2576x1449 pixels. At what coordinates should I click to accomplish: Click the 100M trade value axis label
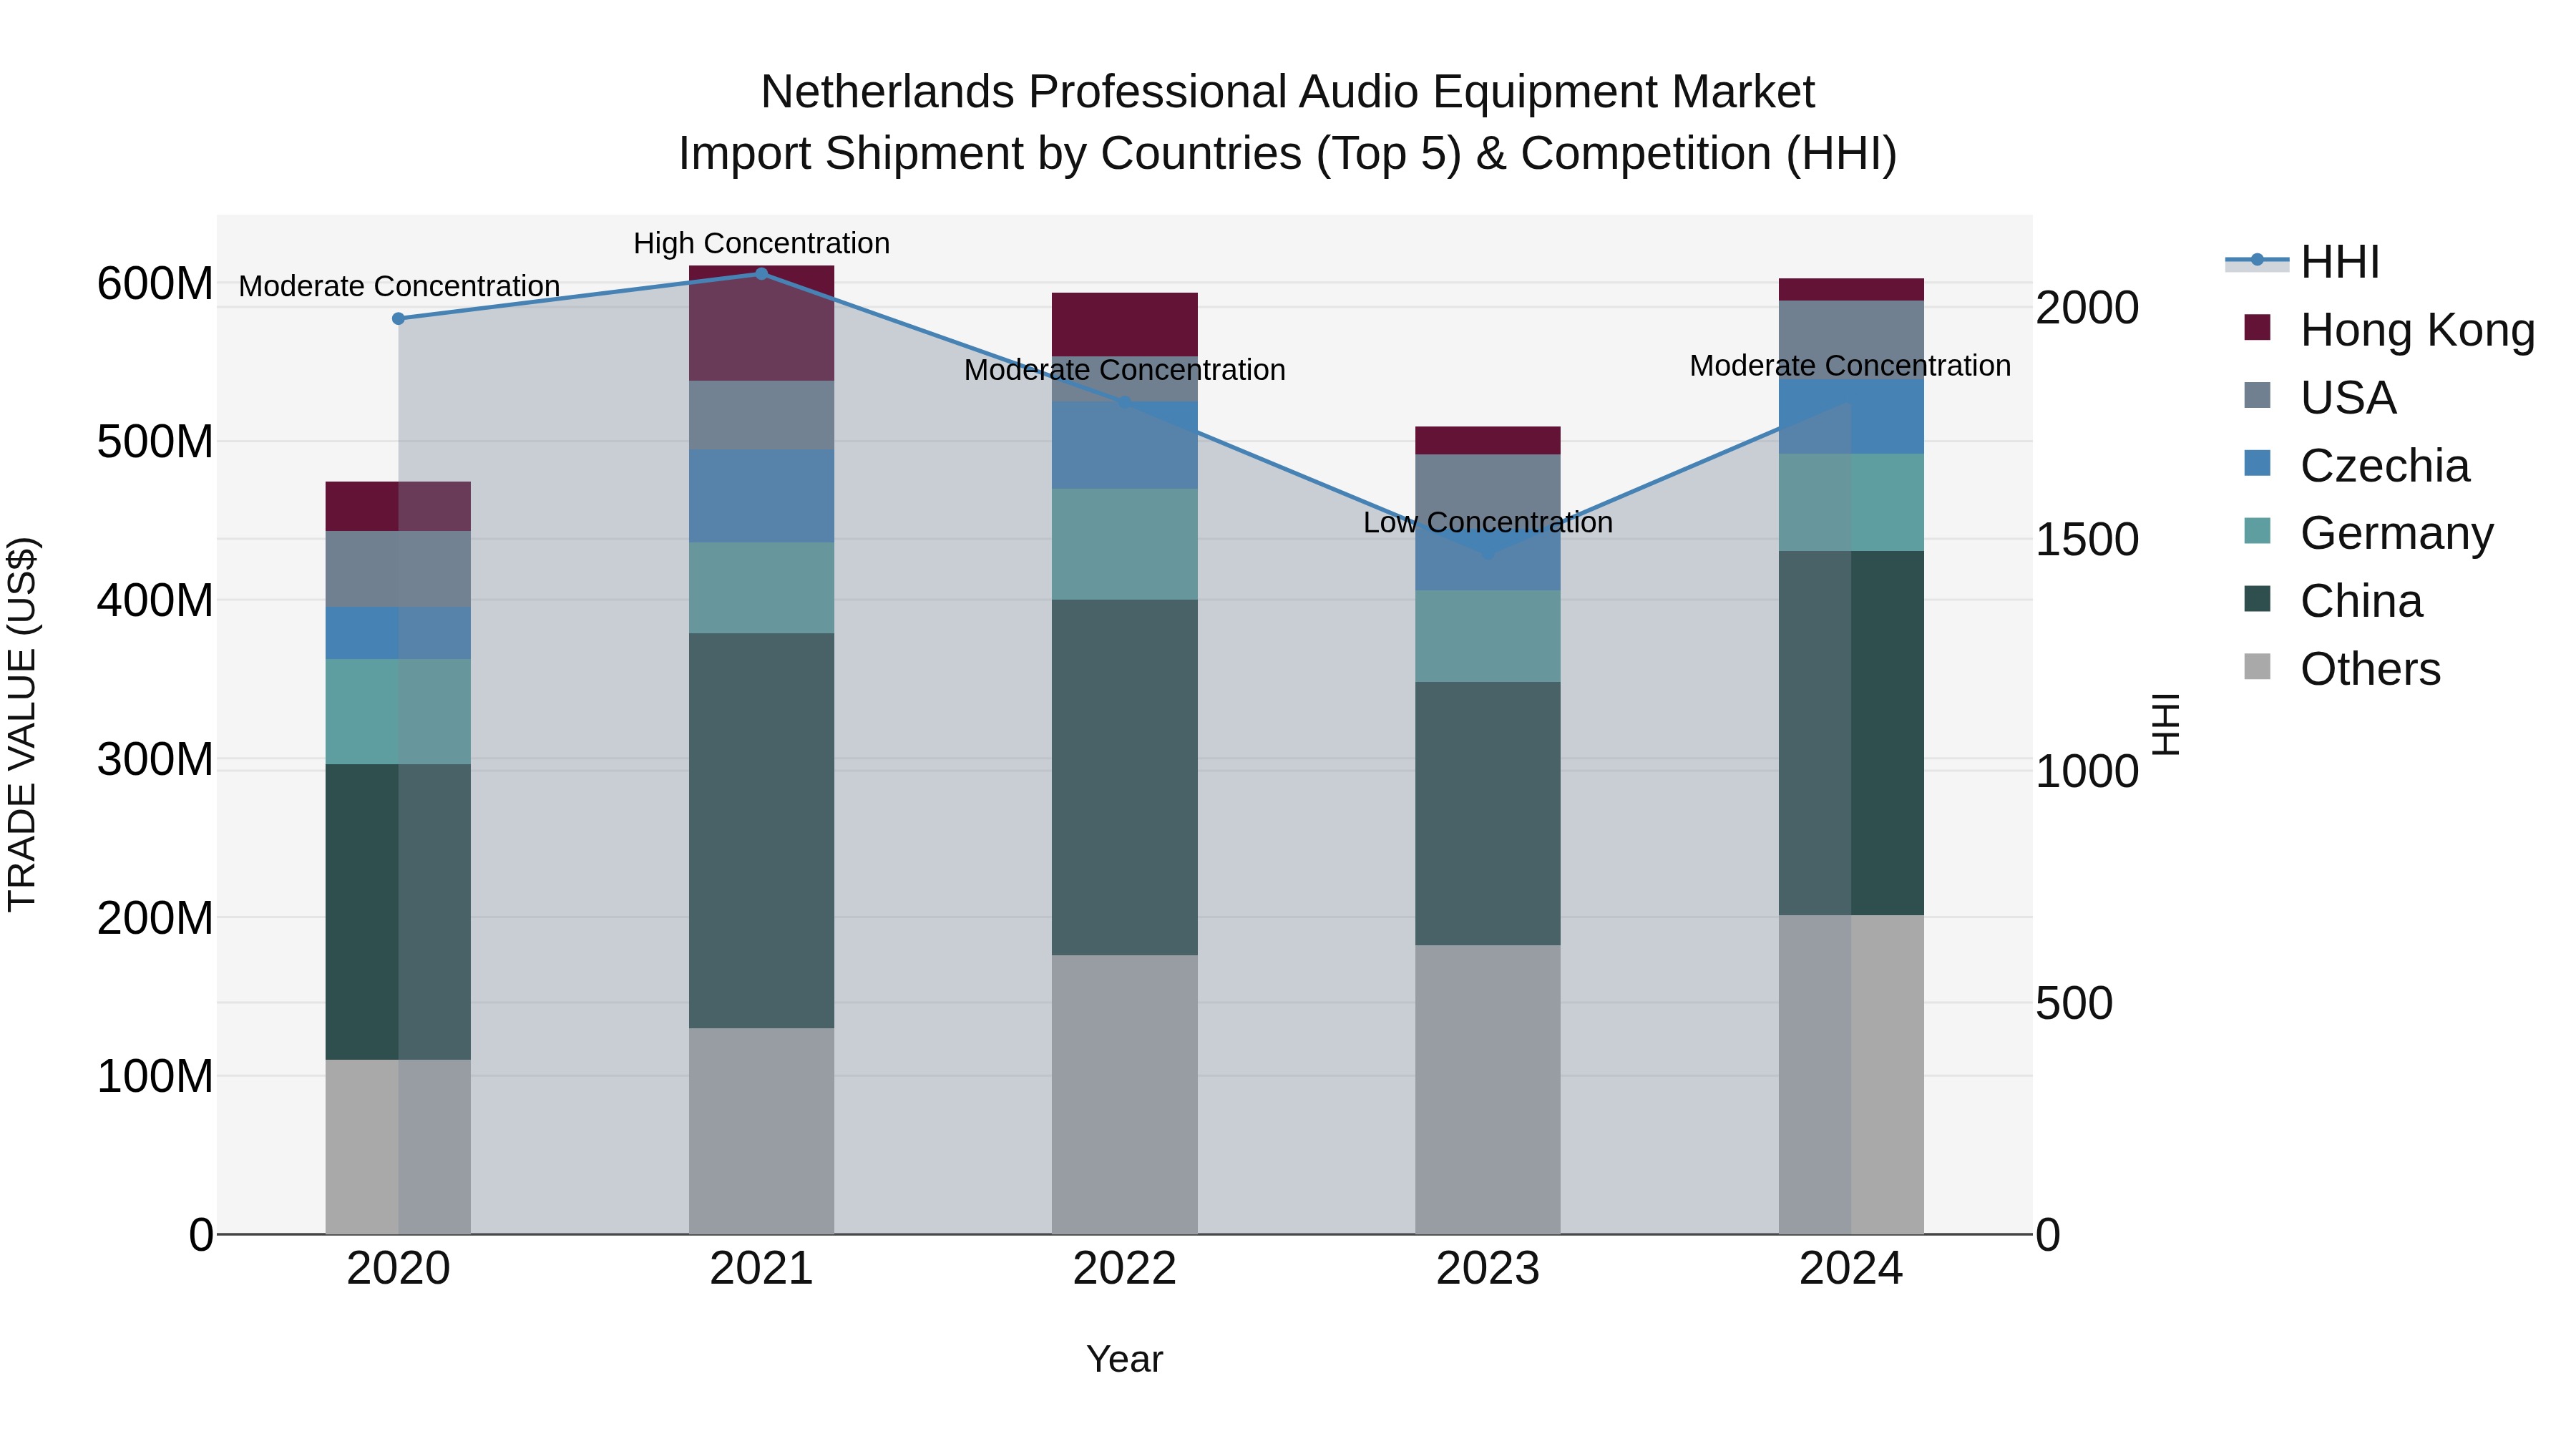155,1076
